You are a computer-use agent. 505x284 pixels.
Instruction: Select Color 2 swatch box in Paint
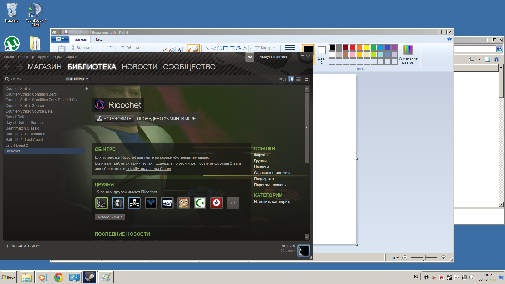(322, 50)
